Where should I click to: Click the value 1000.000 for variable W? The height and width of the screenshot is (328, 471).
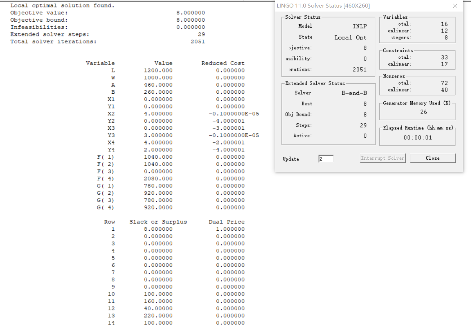click(158, 78)
